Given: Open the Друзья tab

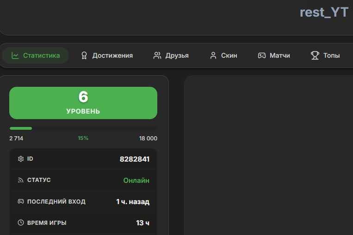Looking at the screenshot, I should 171,55.
